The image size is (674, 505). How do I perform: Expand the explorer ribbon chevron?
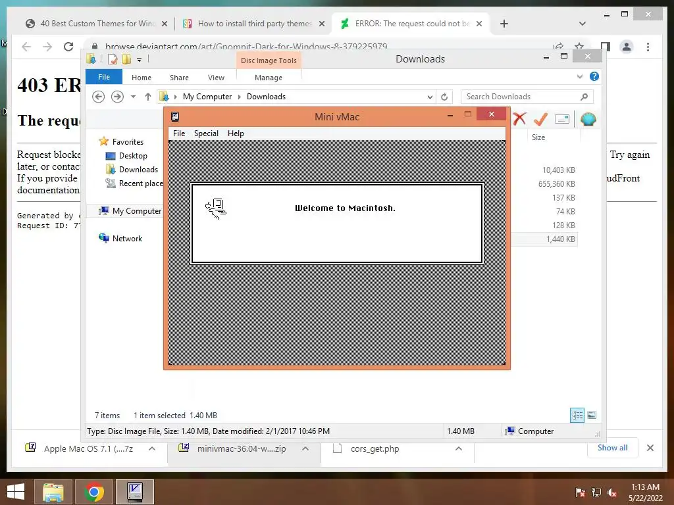pyautogui.click(x=579, y=76)
